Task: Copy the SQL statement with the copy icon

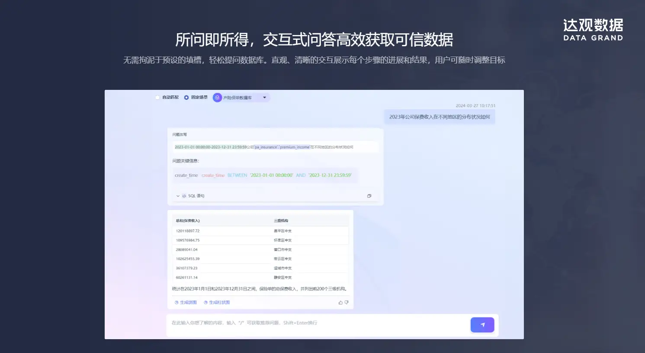Action: click(369, 195)
